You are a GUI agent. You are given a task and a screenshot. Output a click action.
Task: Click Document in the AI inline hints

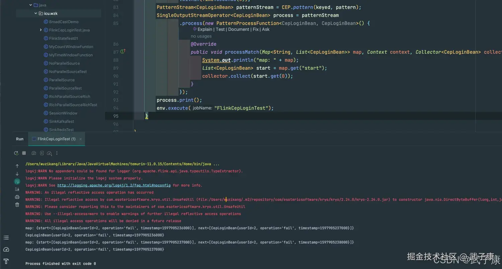239,29
